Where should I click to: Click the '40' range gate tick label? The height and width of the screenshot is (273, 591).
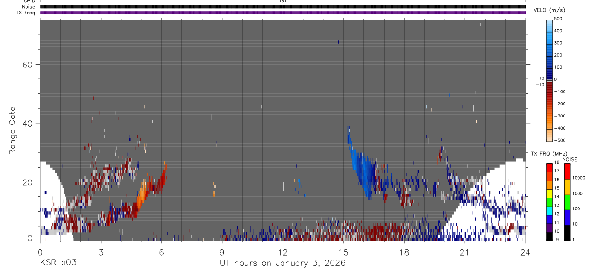(x=27, y=123)
